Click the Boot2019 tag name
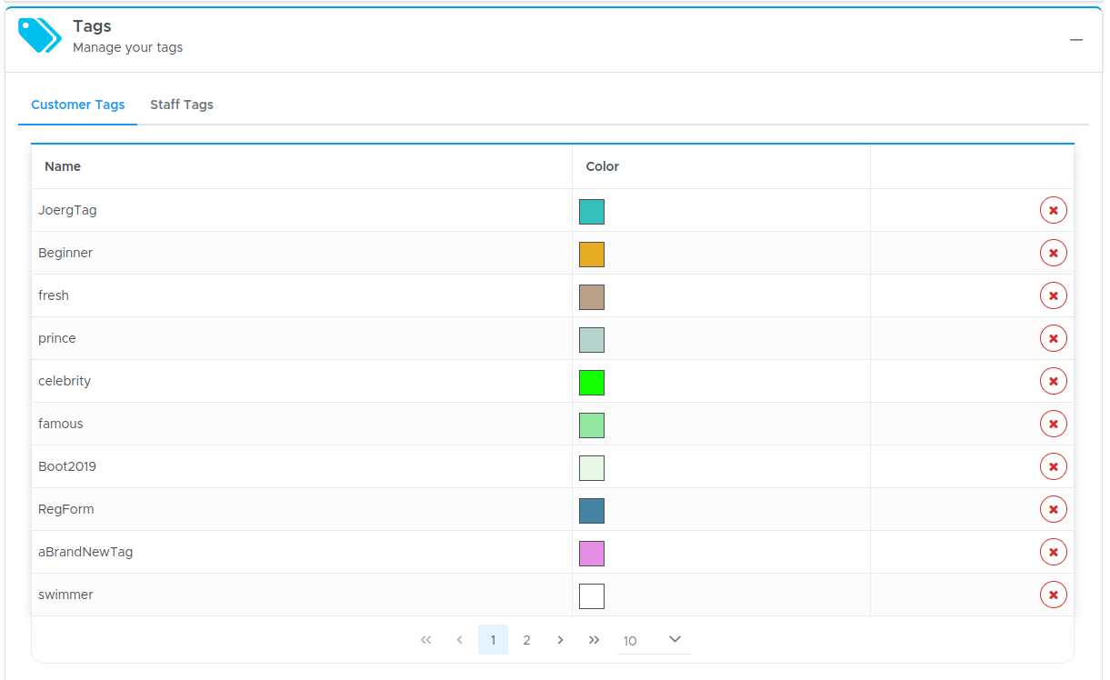The image size is (1110, 680). (67, 466)
